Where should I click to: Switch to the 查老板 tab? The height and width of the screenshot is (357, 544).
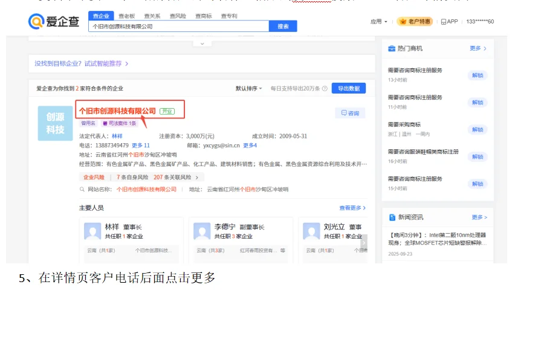[127, 16]
